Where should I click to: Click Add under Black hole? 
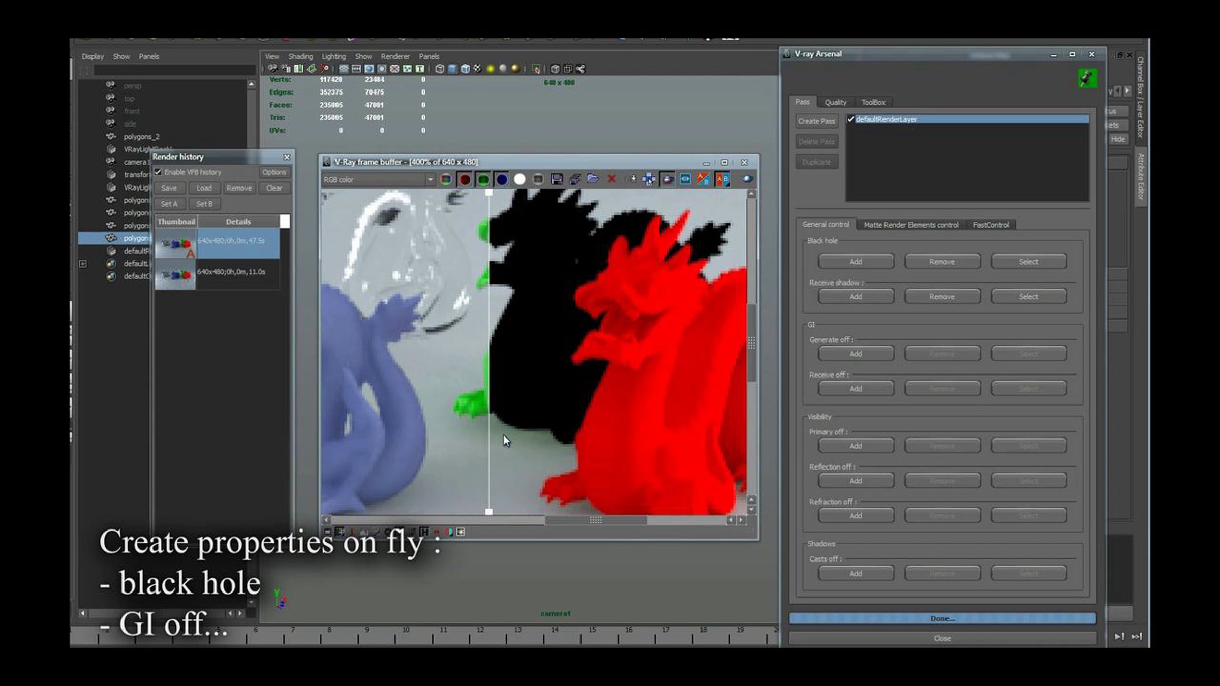[x=856, y=262]
